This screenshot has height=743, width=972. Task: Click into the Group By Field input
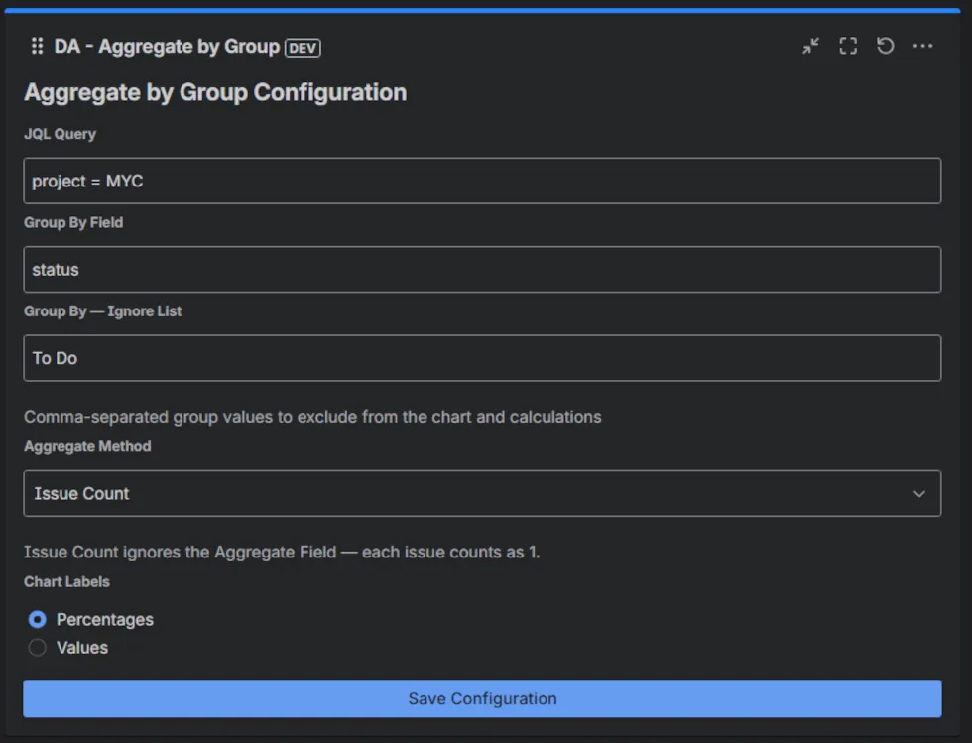pos(482,270)
